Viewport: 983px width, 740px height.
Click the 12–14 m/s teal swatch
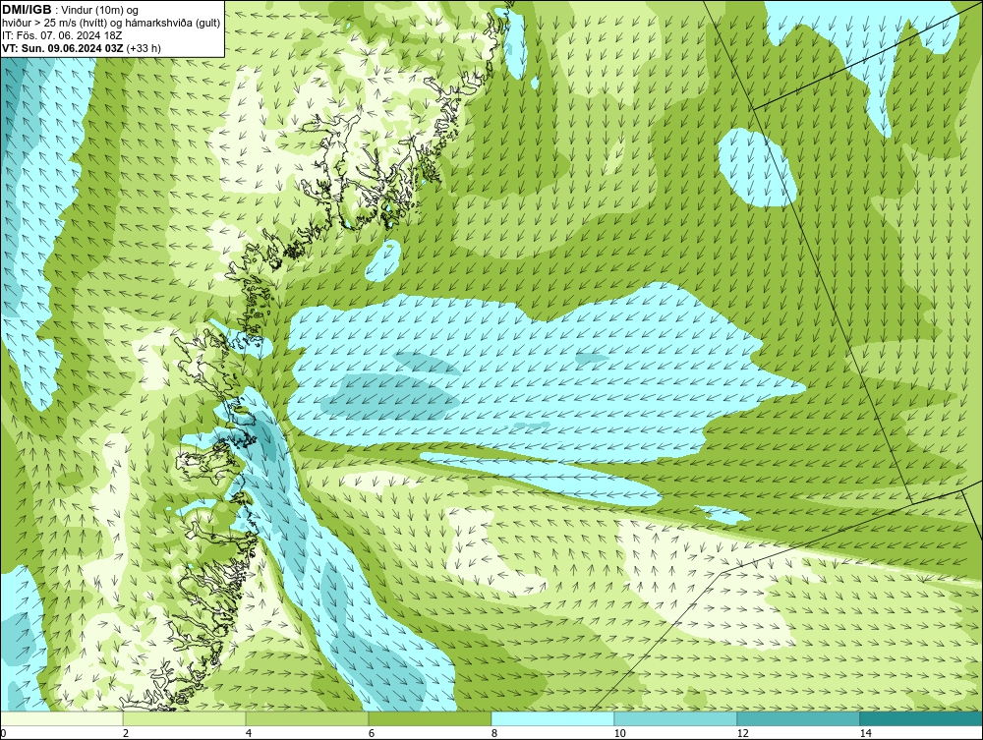click(x=798, y=718)
